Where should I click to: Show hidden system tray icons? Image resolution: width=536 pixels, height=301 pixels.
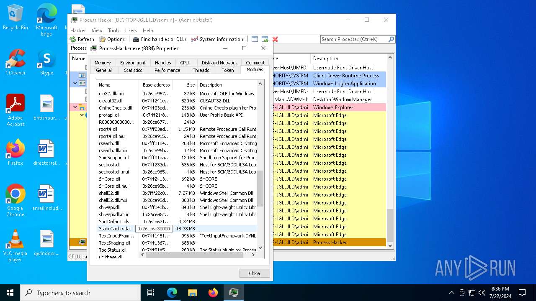451,293
